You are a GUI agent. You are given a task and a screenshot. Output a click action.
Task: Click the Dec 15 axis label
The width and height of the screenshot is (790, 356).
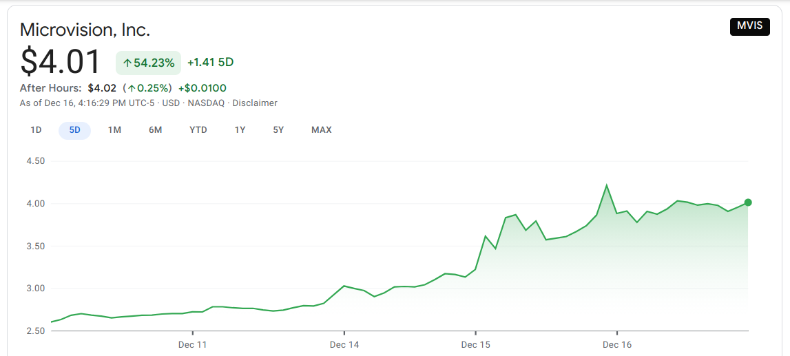click(x=475, y=344)
